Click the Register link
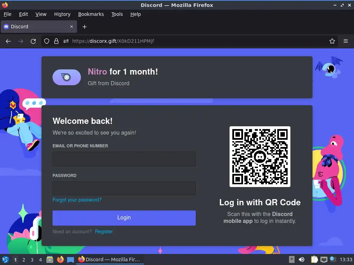 click(x=104, y=232)
